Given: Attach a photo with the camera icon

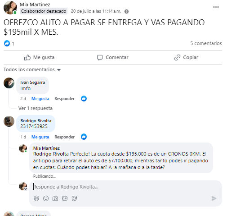Looking at the screenshot, I should point(55,198).
